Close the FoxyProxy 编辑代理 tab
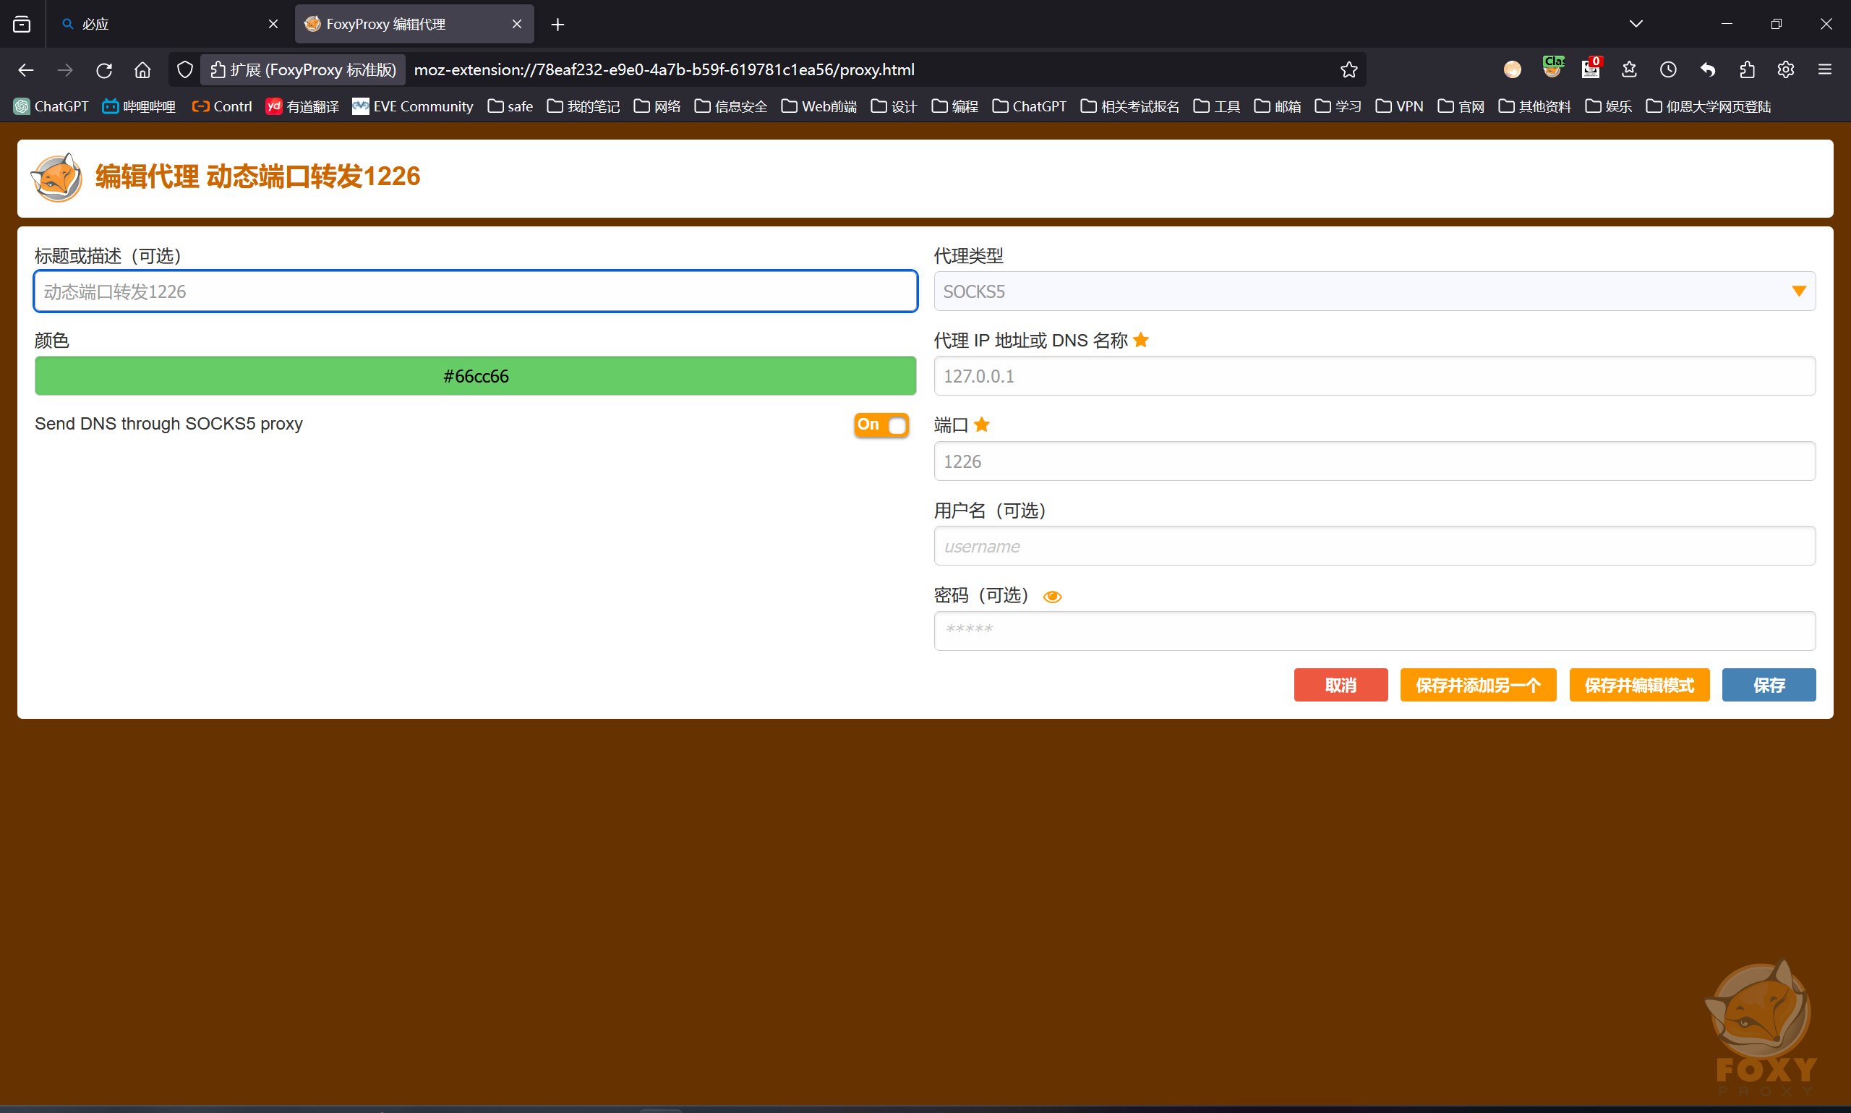The height and width of the screenshot is (1113, 1851). pos(516,24)
